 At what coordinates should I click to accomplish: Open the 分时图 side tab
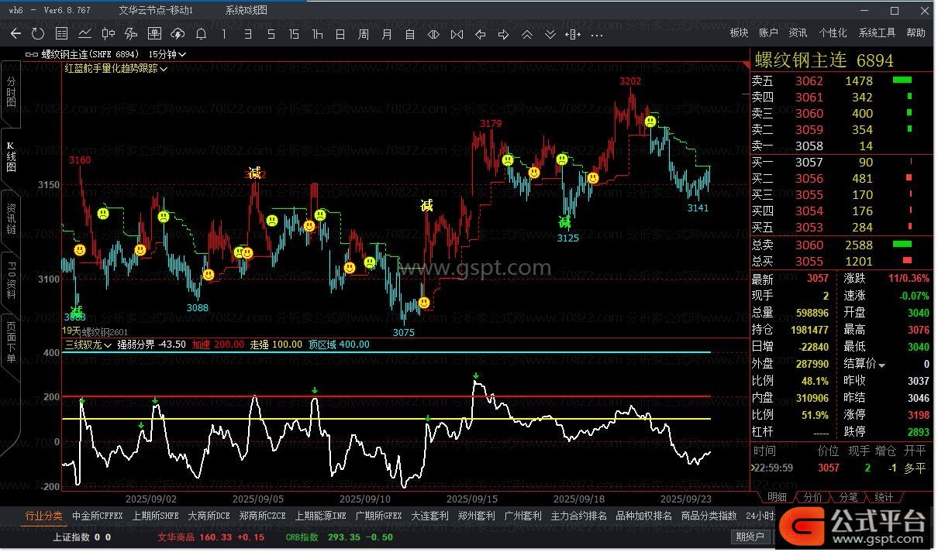click(x=11, y=91)
